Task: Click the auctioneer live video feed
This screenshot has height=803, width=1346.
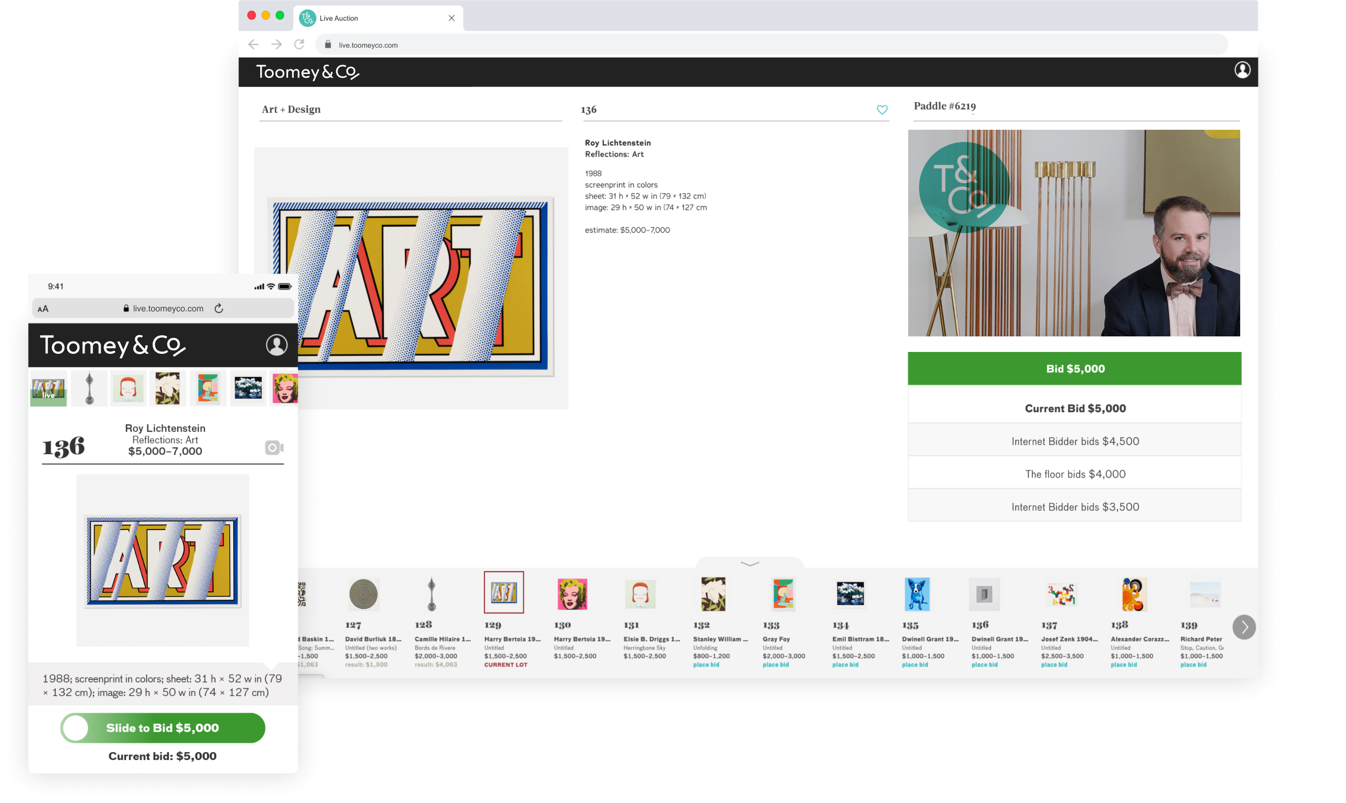Action: coord(1073,233)
